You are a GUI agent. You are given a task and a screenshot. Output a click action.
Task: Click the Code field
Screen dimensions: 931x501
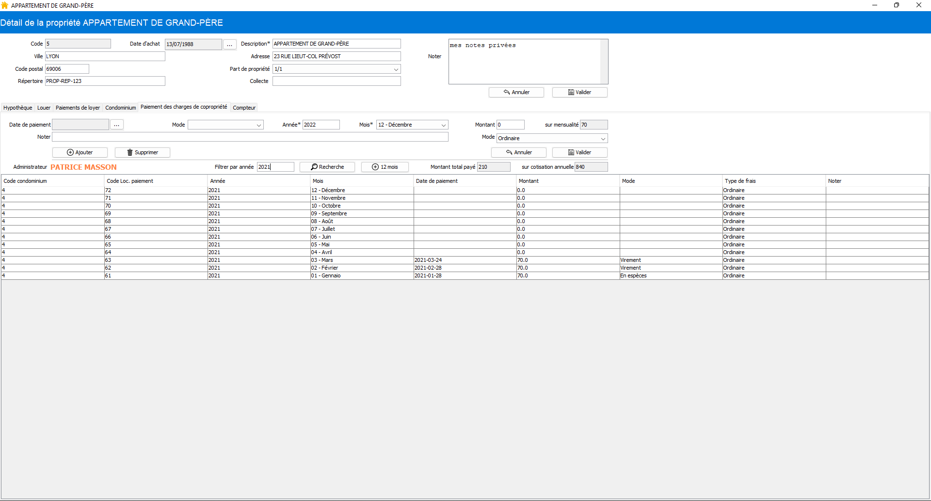[x=78, y=44]
